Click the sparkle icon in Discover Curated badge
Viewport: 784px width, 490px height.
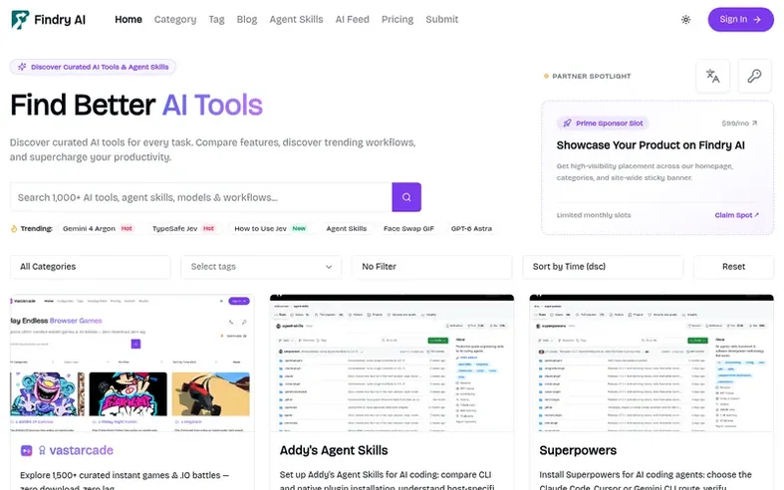[22, 67]
